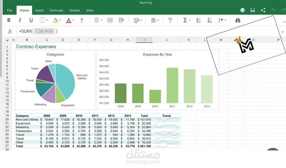
Task: Click the Contoso Expenses title cell
Action: click(36, 46)
